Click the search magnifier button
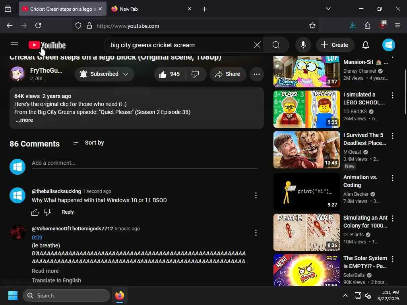The image size is (407, 305). click(x=276, y=45)
